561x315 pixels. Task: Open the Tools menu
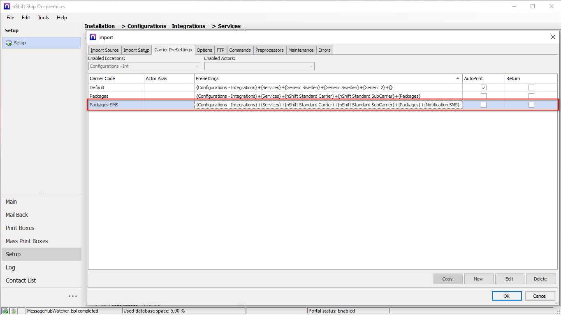pyautogui.click(x=43, y=18)
